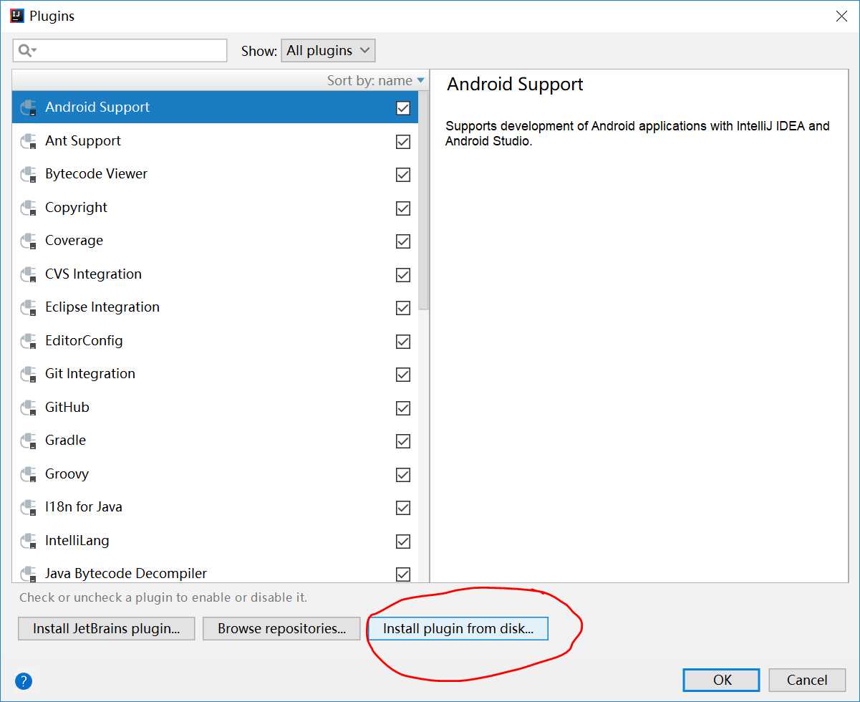860x702 pixels.
Task: Select the Git Integration list row
Action: (x=215, y=374)
